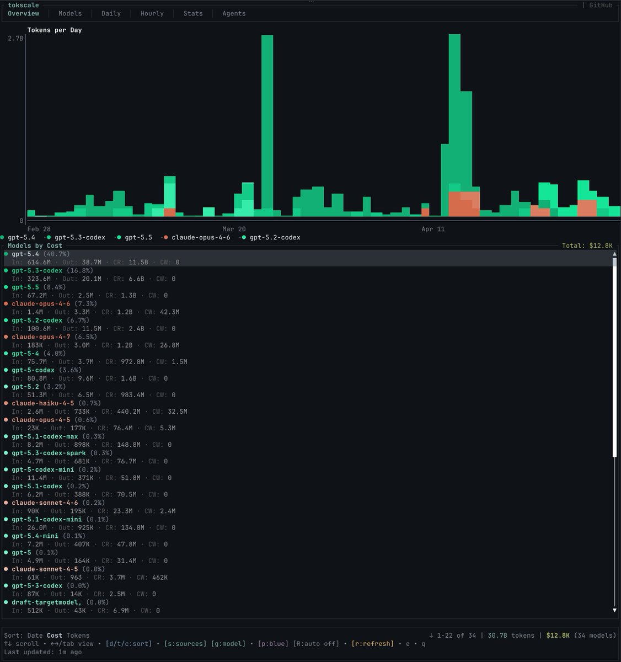Image resolution: width=621 pixels, height=662 pixels.
Task: Select the gpt-5.3-codex-spark row
Action: pyautogui.click(x=308, y=457)
